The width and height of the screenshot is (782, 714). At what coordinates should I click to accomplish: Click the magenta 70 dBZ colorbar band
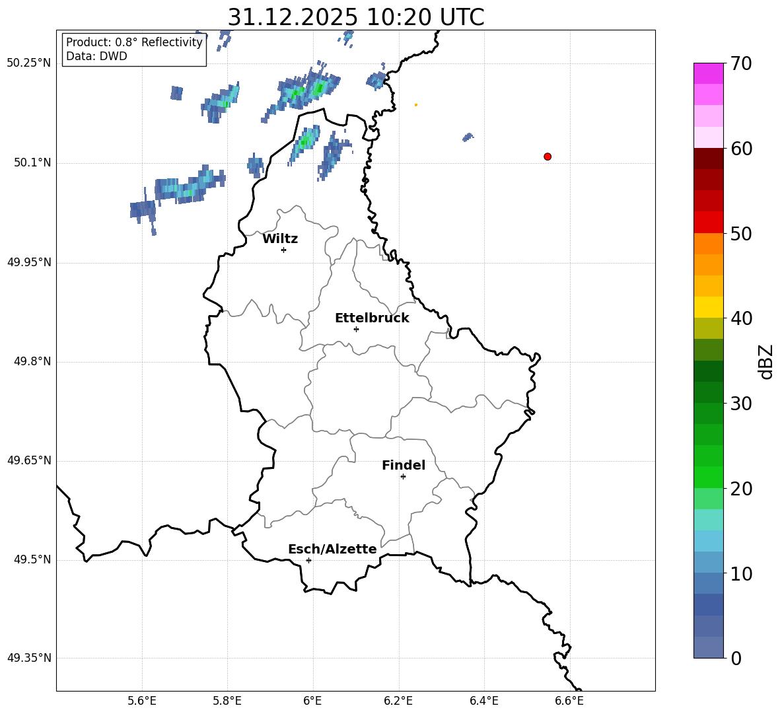point(709,73)
